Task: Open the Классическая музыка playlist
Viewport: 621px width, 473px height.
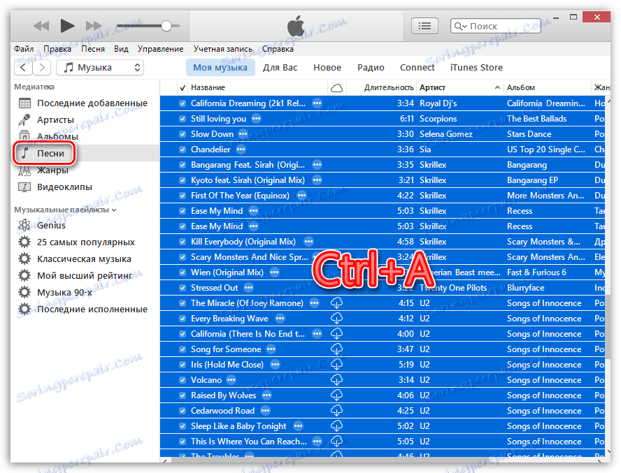Action: (x=85, y=259)
